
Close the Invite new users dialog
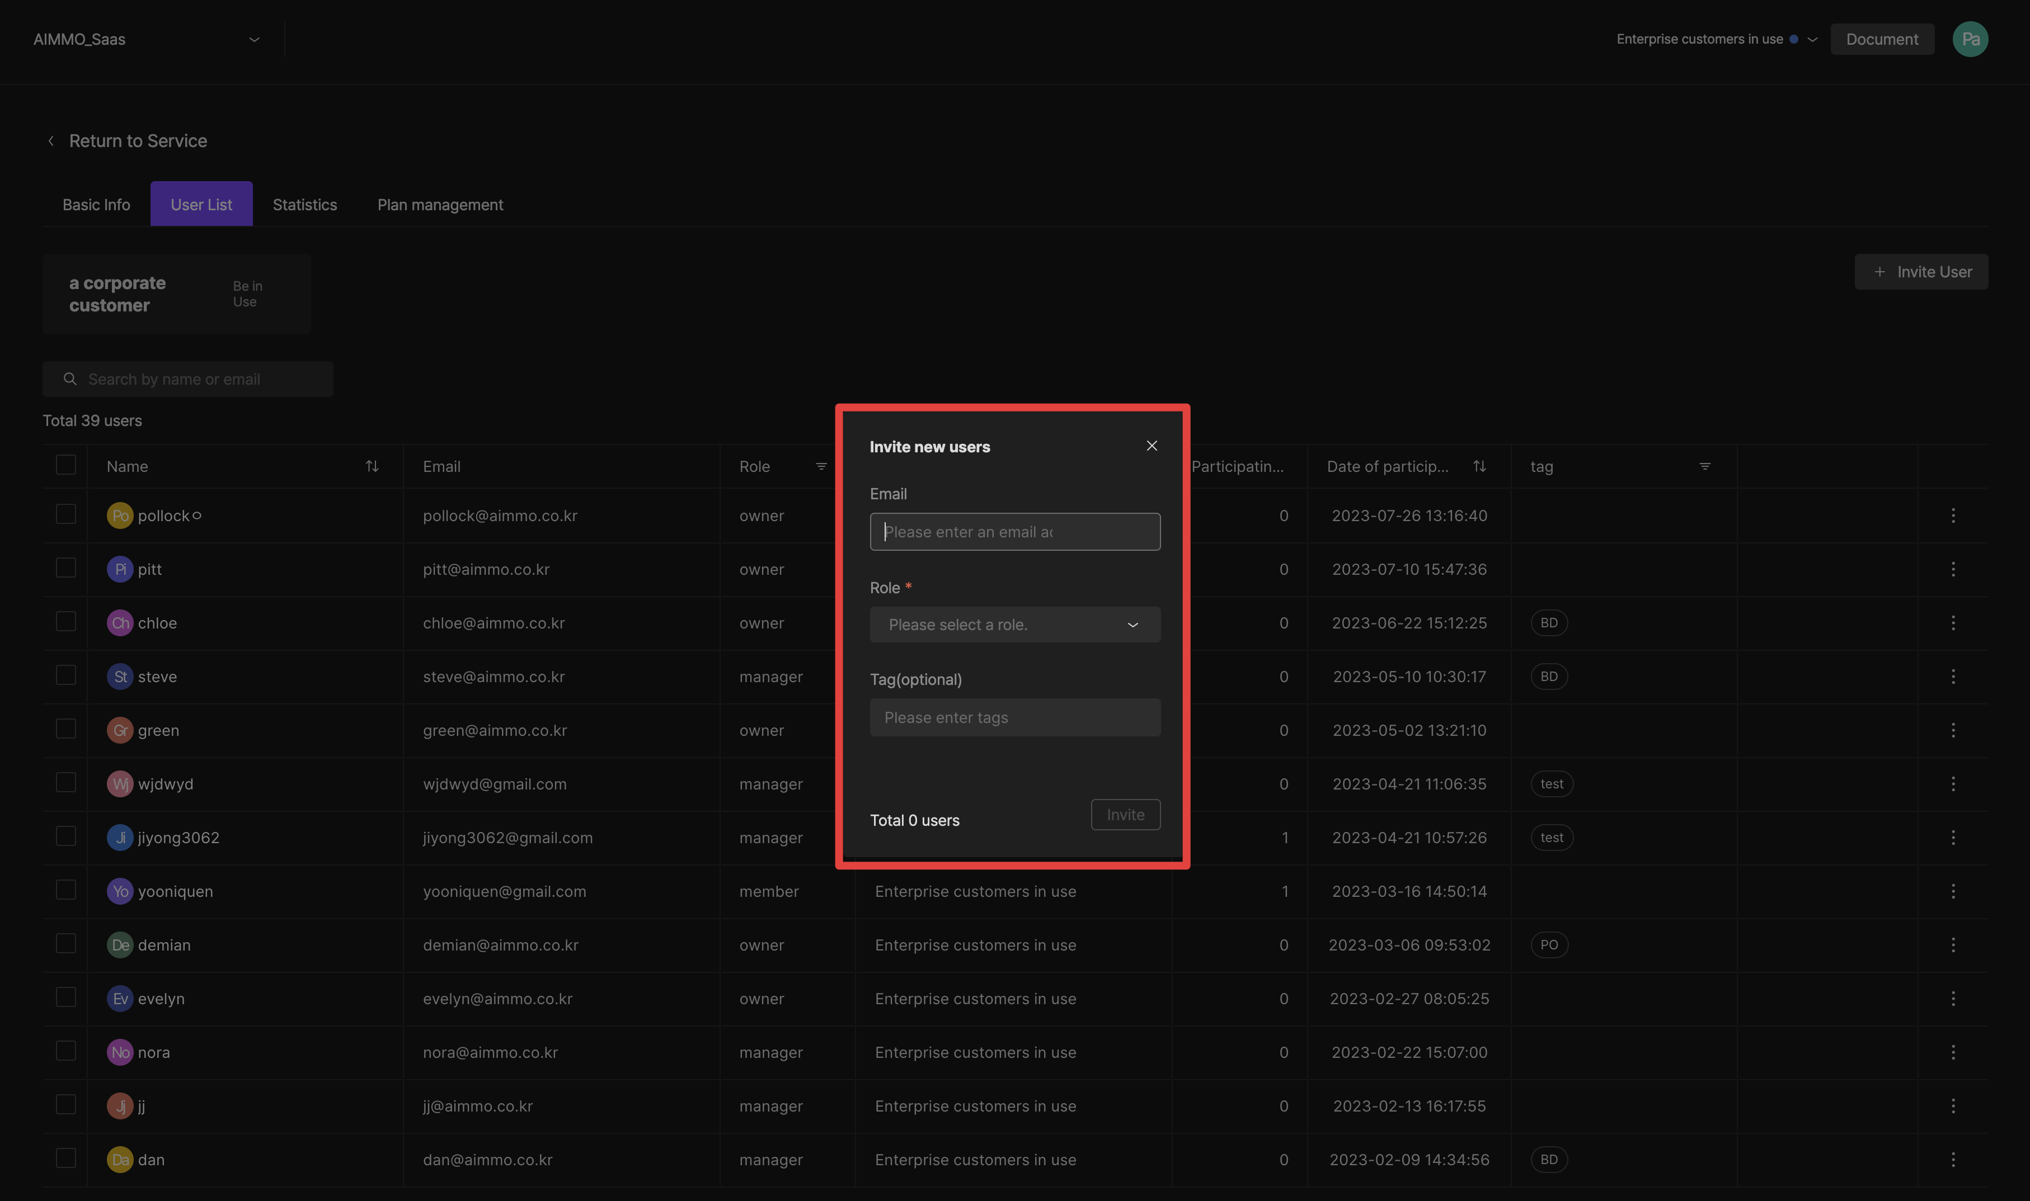[1152, 446]
